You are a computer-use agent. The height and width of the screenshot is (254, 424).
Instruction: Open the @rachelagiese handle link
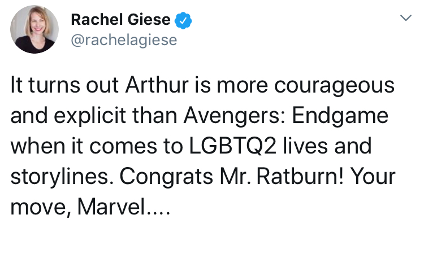[124, 40]
